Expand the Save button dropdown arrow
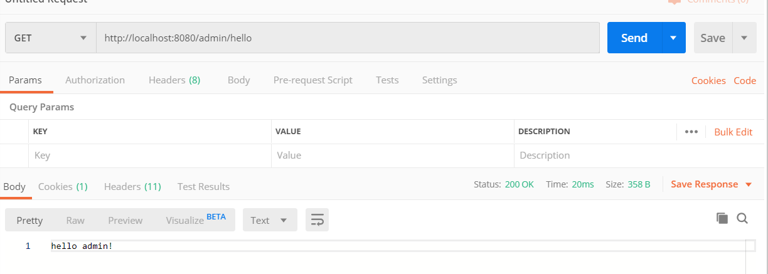The image size is (768, 274). 744,38
